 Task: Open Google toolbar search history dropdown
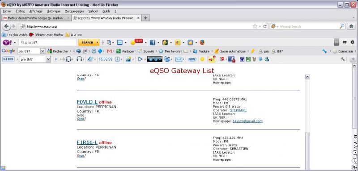pos(43,51)
